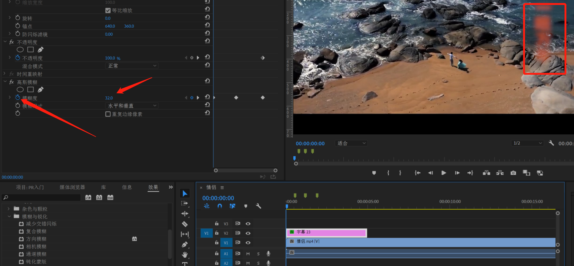Click the Comparison View icon
Image resolution: width=574 pixels, height=266 pixels.
coord(526,173)
